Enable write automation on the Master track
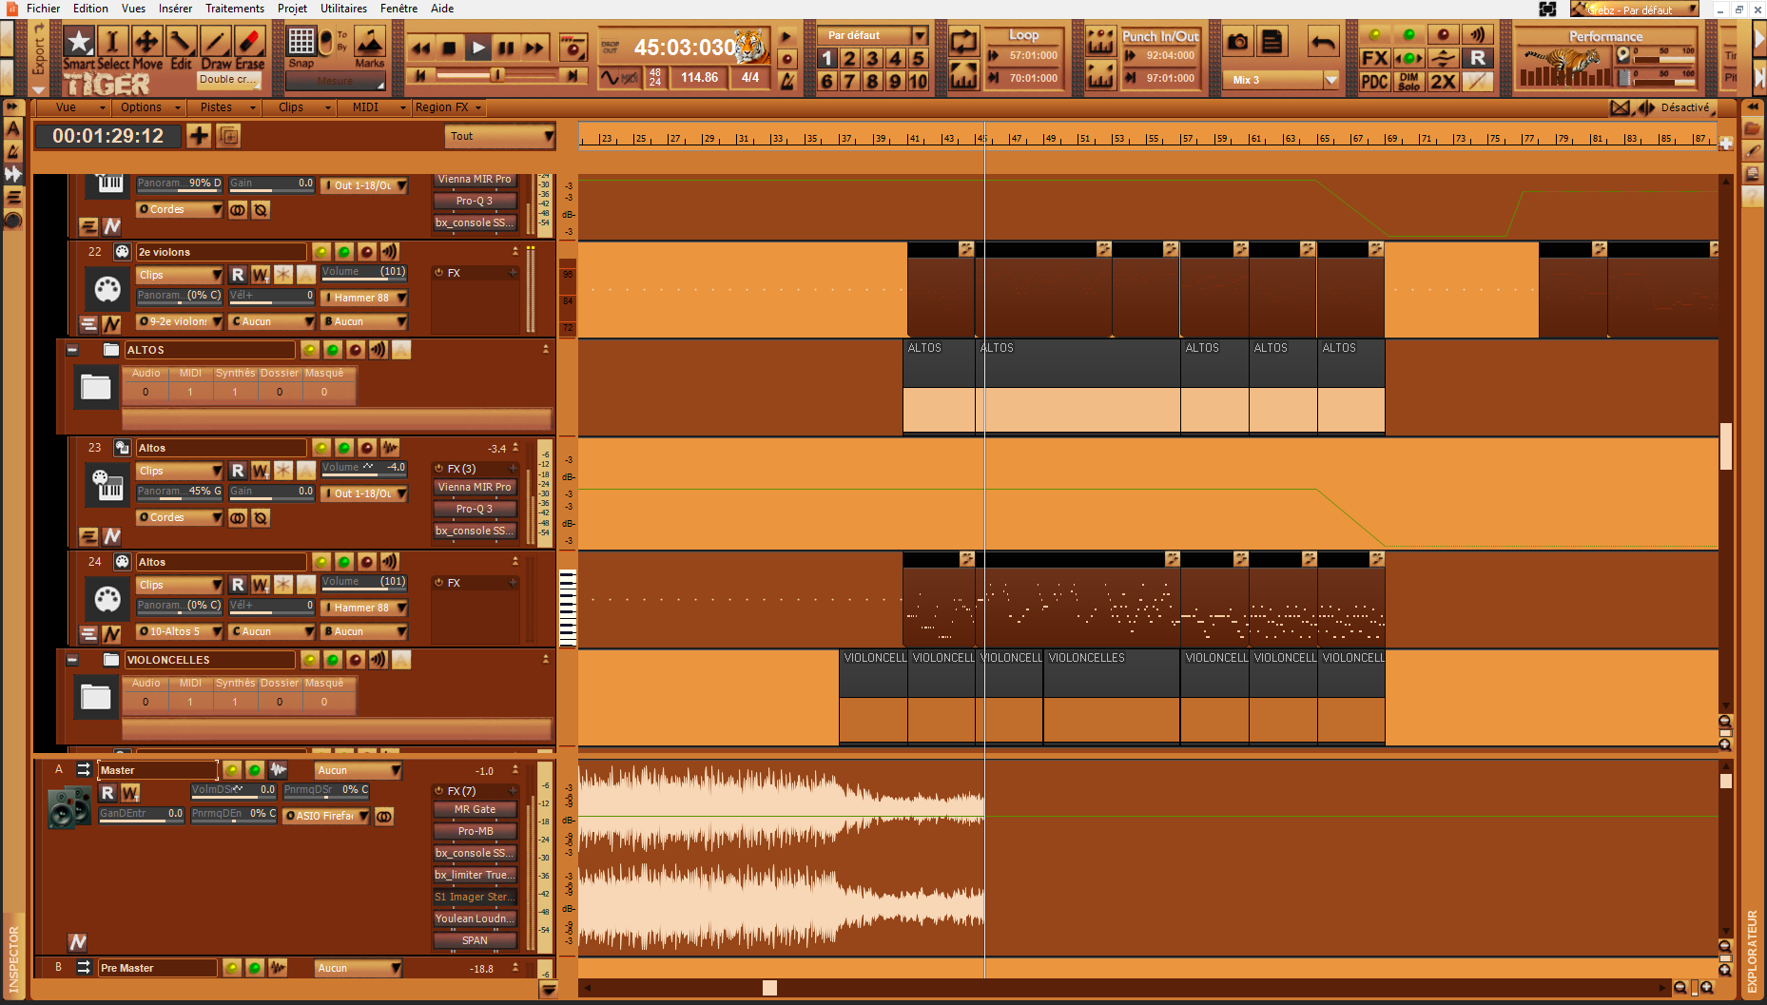 point(128,792)
